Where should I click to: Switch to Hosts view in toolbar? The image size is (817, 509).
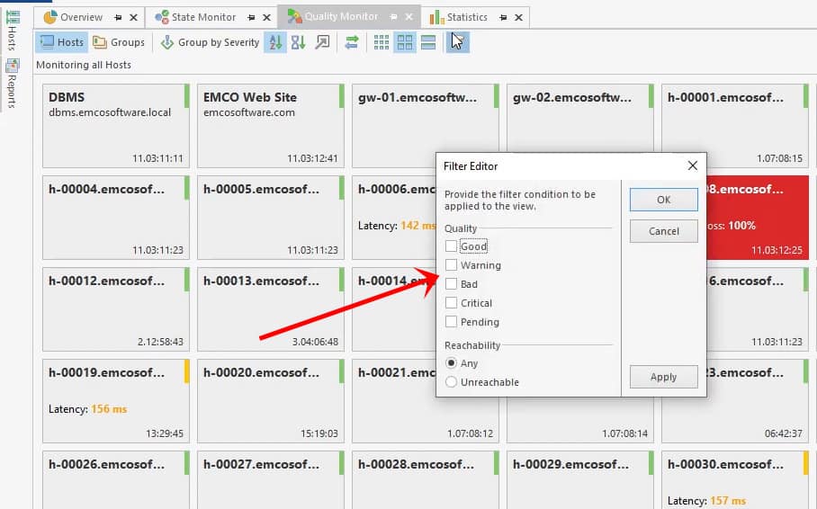click(x=61, y=42)
